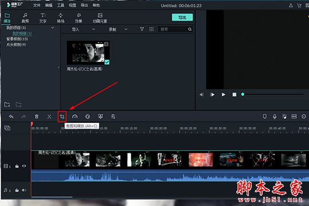Screen dimensions: 309x206
Task: Click the preview progress slider handle
Action: 243,94
